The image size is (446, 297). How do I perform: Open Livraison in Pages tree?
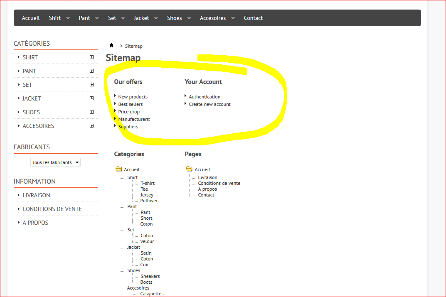coord(208,178)
